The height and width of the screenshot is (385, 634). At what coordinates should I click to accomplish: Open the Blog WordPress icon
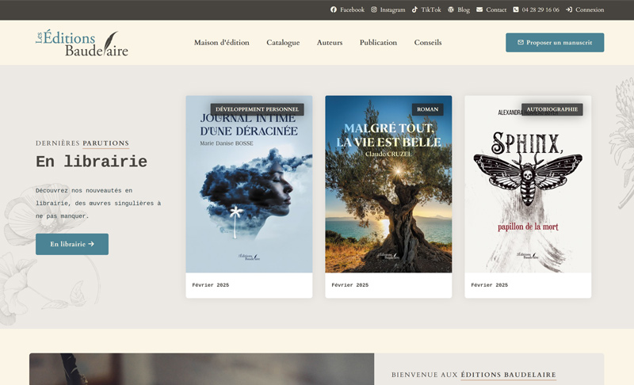point(451,10)
